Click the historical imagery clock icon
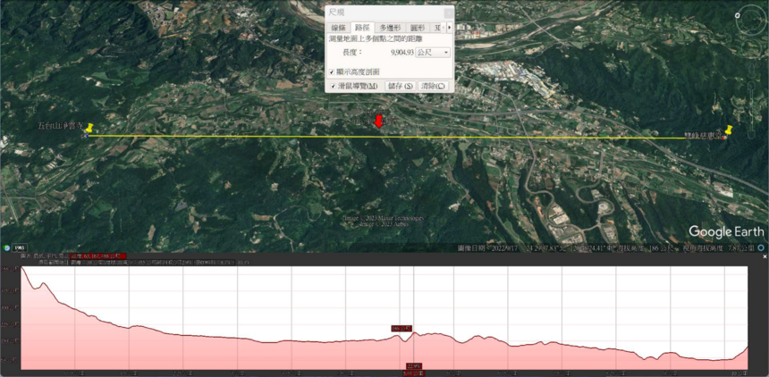The width and height of the screenshot is (769, 377). tap(6, 247)
